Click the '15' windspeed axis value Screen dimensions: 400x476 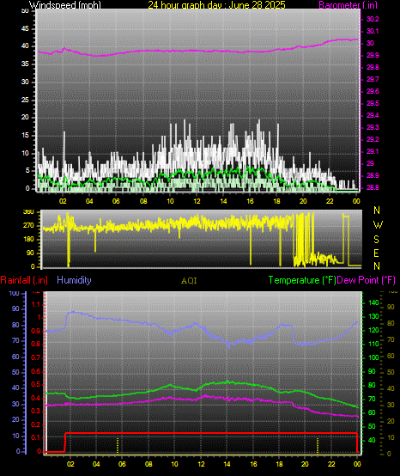[x=25, y=136]
